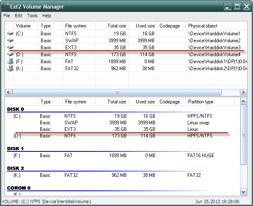The width and height of the screenshot is (253, 206).
Task: Sort the upper list by File system column
Action: (75, 26)
